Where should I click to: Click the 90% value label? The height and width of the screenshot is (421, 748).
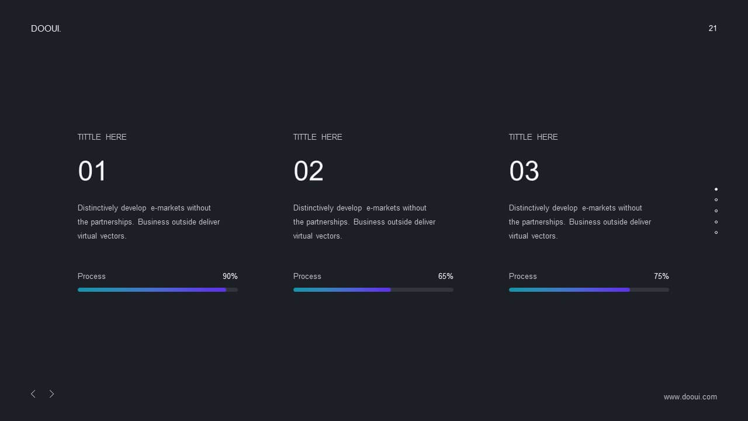click(230, 276)
